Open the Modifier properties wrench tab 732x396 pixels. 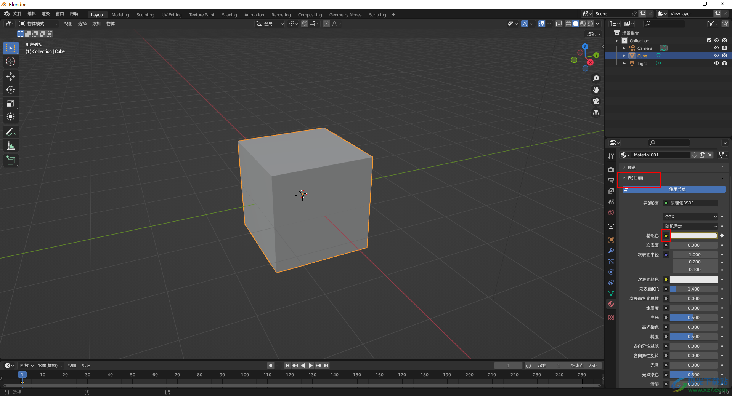pos(611,251)
